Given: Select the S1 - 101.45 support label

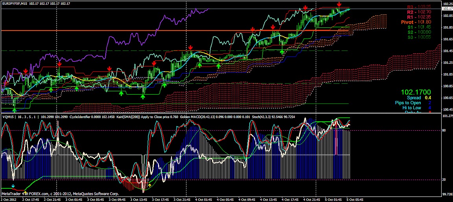Looking at the screenshot, I should click(x=420, y=27).
